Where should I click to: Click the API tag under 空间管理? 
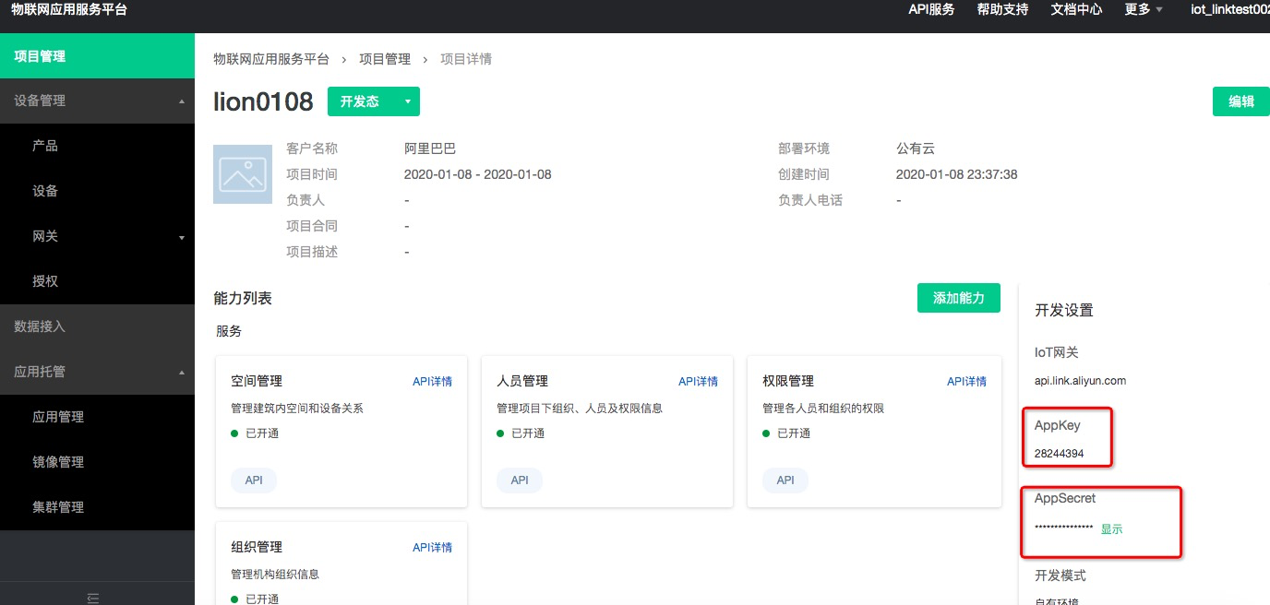[254, 480]
